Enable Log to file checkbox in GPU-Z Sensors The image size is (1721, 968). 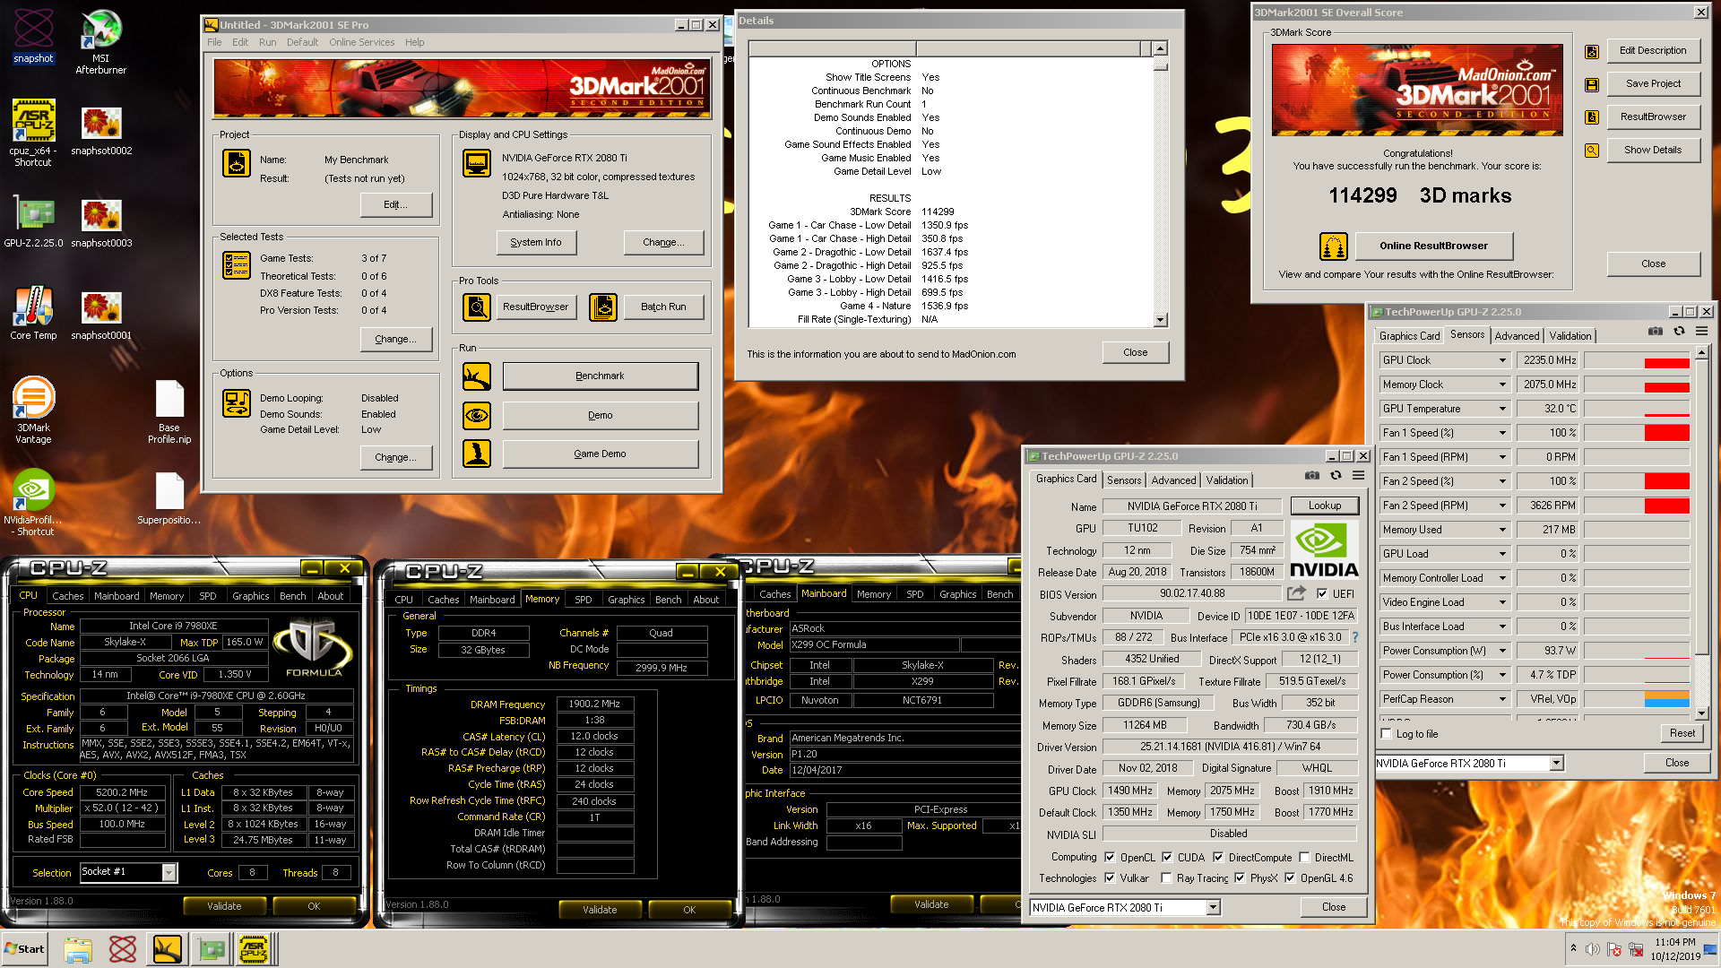tap(1387, 734)
